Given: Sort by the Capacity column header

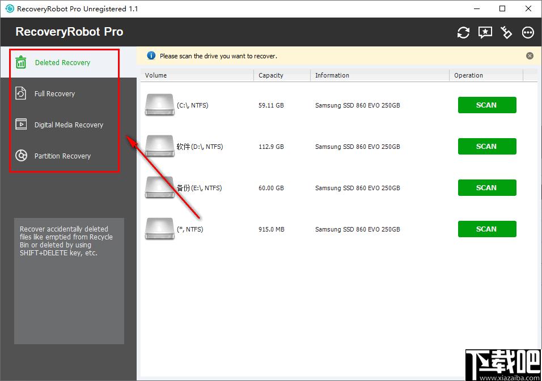Looking at the screenshot, I should coord(282,75).
